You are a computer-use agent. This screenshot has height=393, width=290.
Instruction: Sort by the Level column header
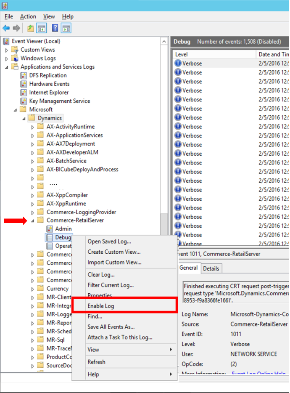click(x=214, y=54)
